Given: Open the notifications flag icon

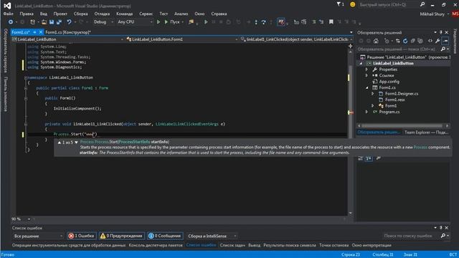Looking at the screenshot, I should click(340, 4).
